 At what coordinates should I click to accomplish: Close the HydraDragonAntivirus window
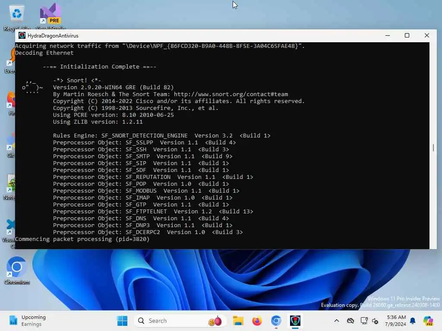pyautogui.click(x=427, y=35)
